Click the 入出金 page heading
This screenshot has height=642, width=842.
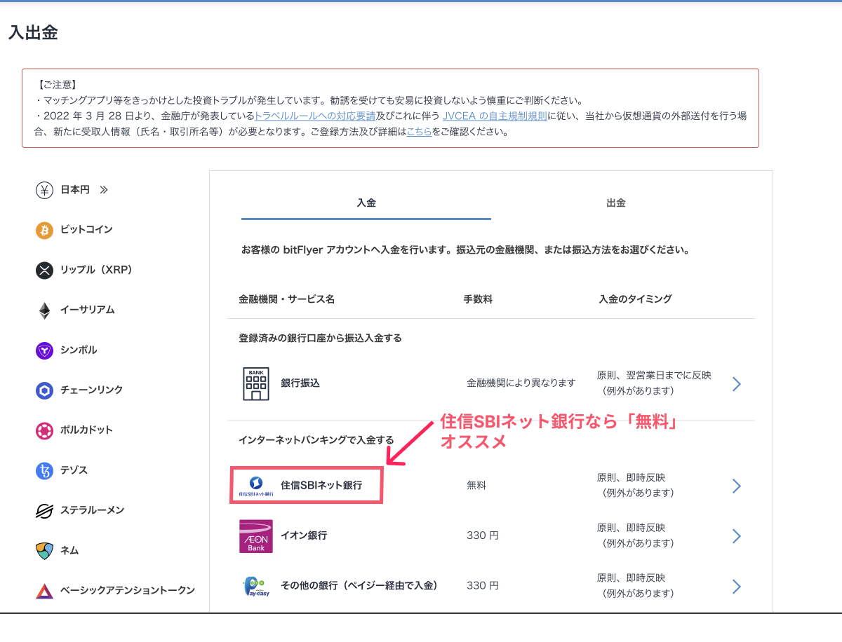[x=33, y=33]
